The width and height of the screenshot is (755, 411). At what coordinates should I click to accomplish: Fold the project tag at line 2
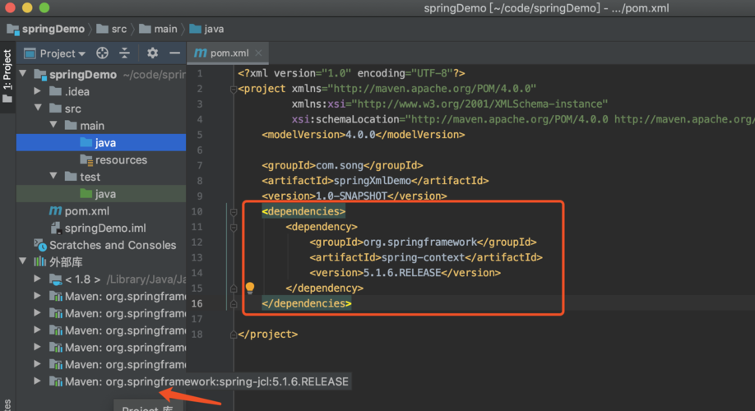click(x=234, y=89)
